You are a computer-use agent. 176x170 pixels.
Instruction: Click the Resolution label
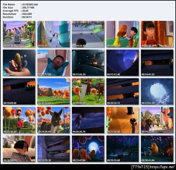pos(9,14)
